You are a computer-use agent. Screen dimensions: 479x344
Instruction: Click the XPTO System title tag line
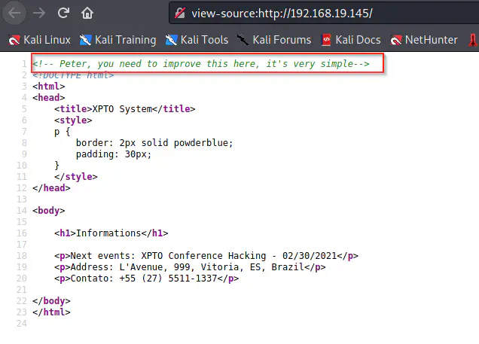(124, 109)
